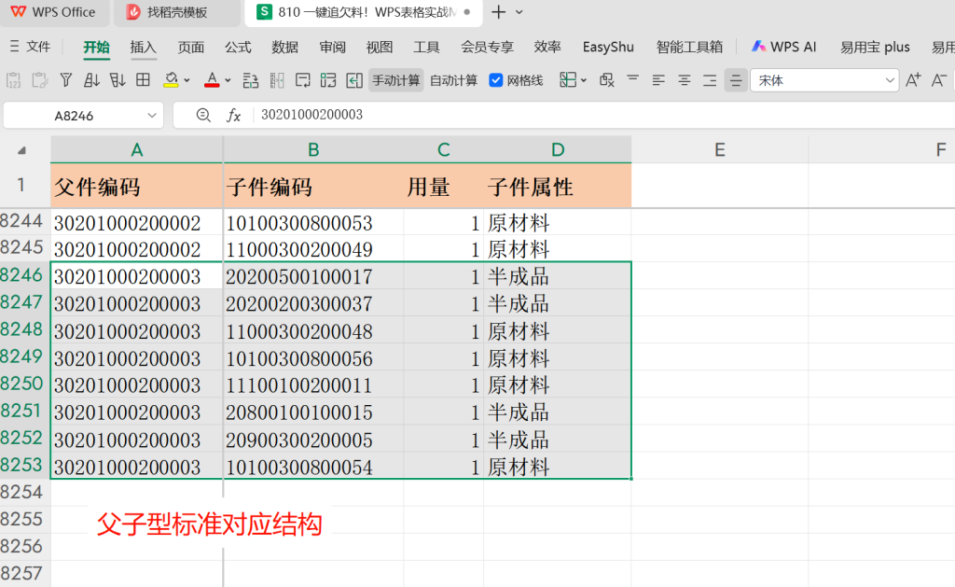Click the align left icon
Screen dimensions: 955x587
pyautogui.click(x=658, y=80)
